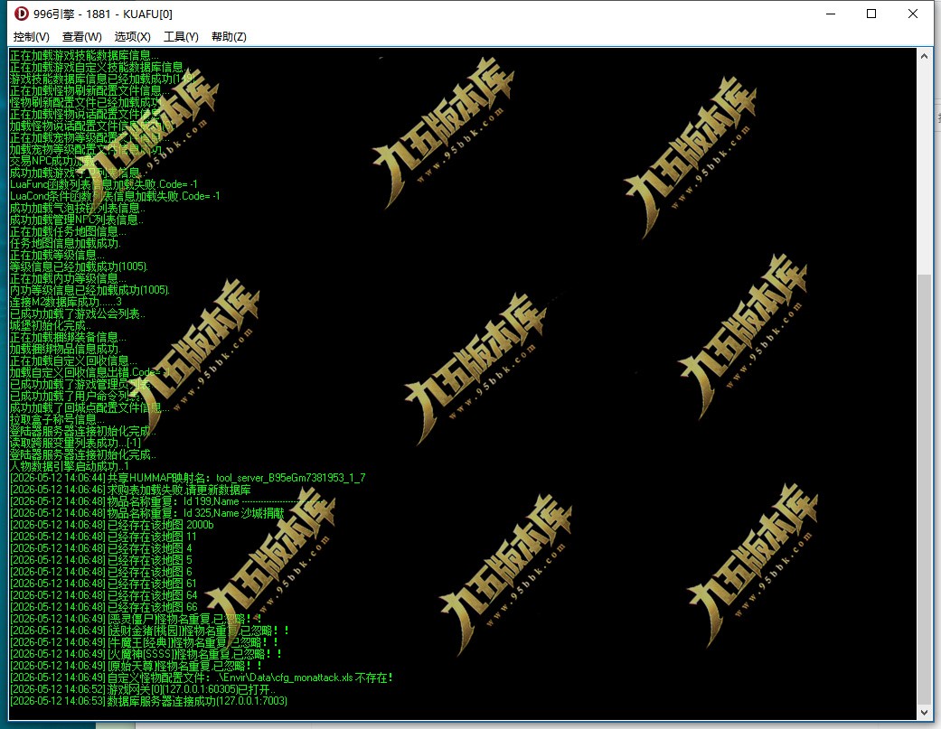Click log line '数据库服务器连接成功(127.0.0.1:7003)'
This screenshot has width=941, height=729.
pos(149,701)
